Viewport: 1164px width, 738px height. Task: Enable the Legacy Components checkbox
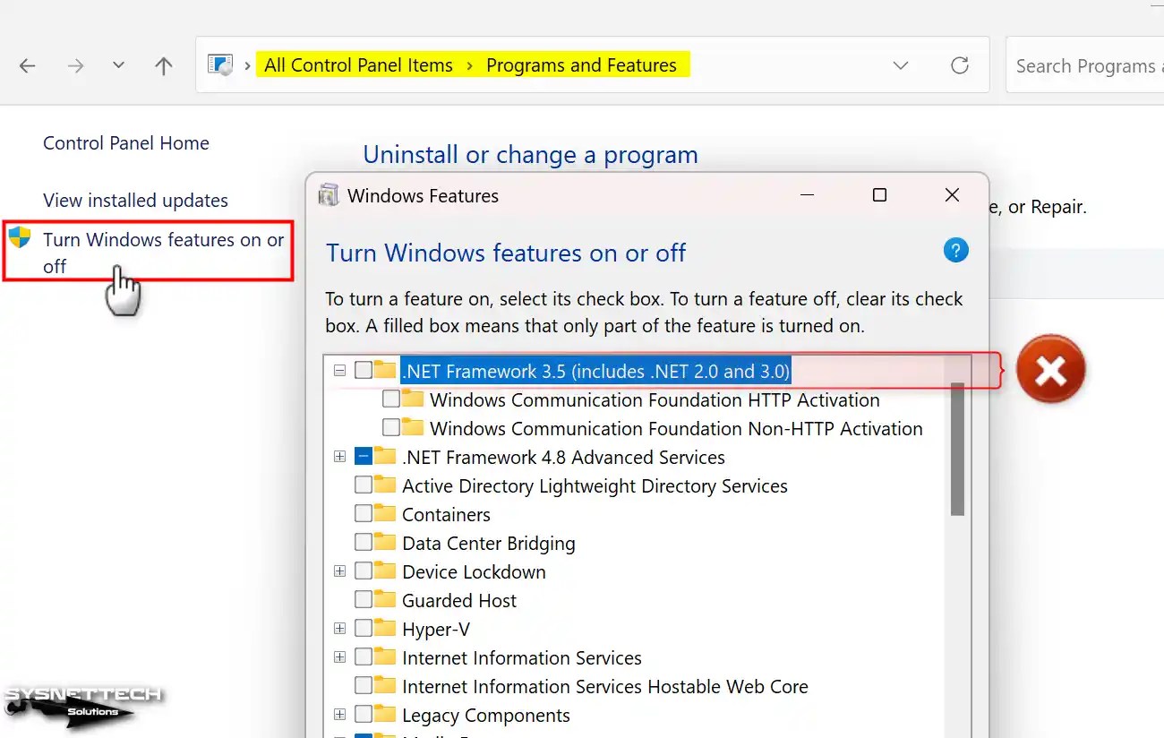click(364, 715)
